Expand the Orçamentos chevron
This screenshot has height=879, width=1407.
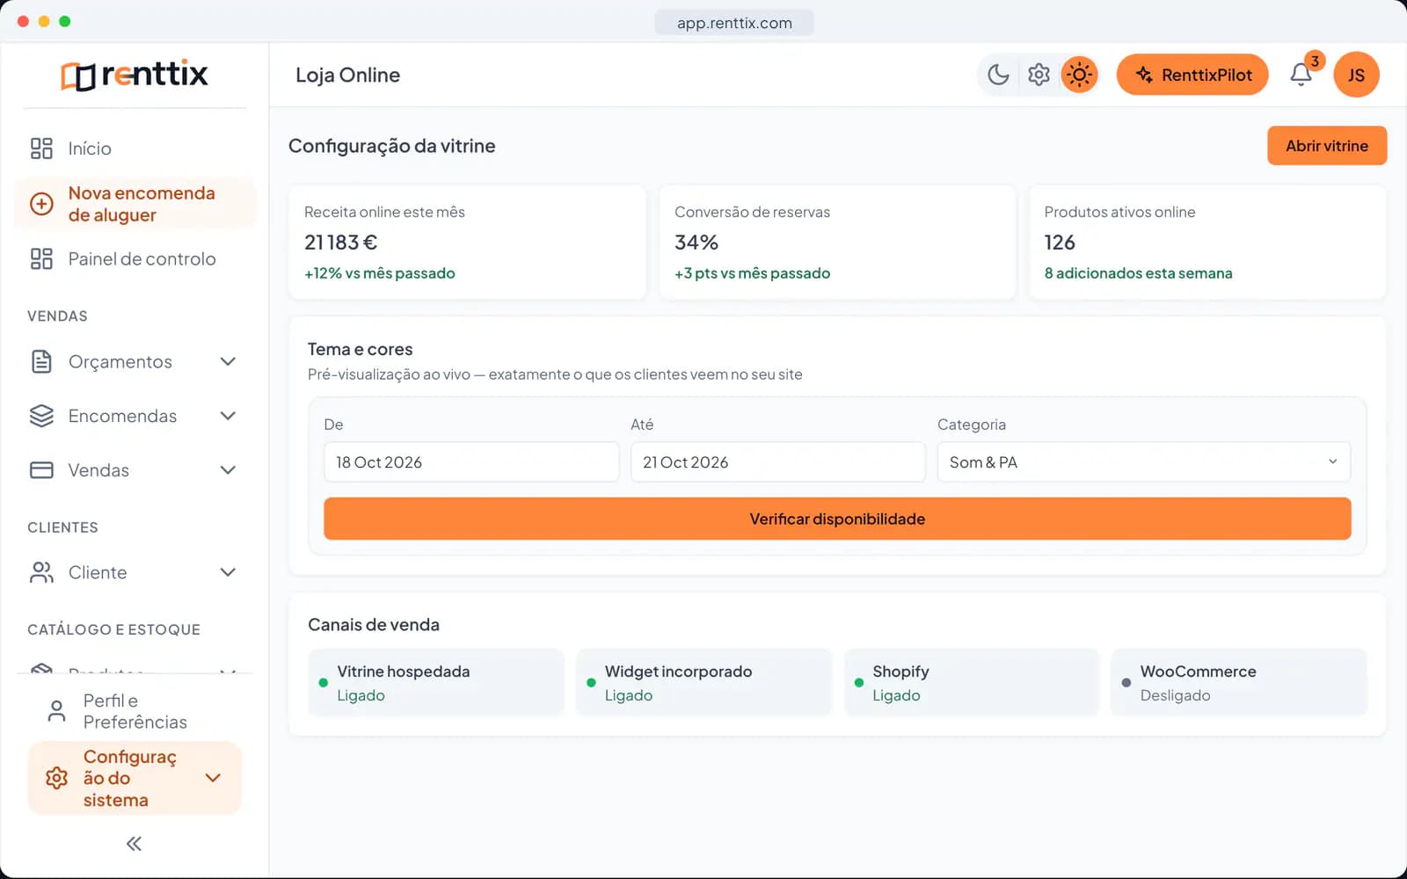228,361
